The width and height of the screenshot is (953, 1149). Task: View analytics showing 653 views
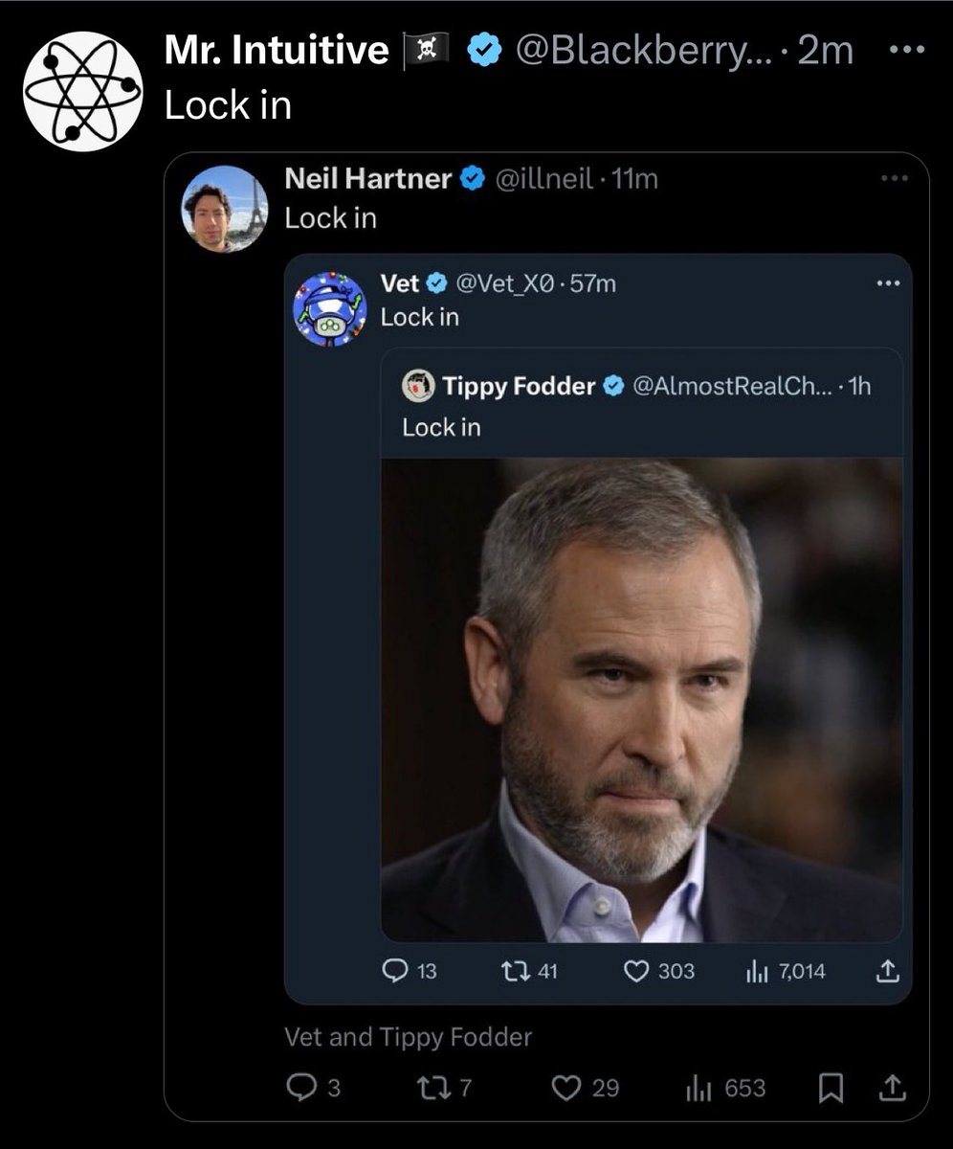click(726, 1088)
